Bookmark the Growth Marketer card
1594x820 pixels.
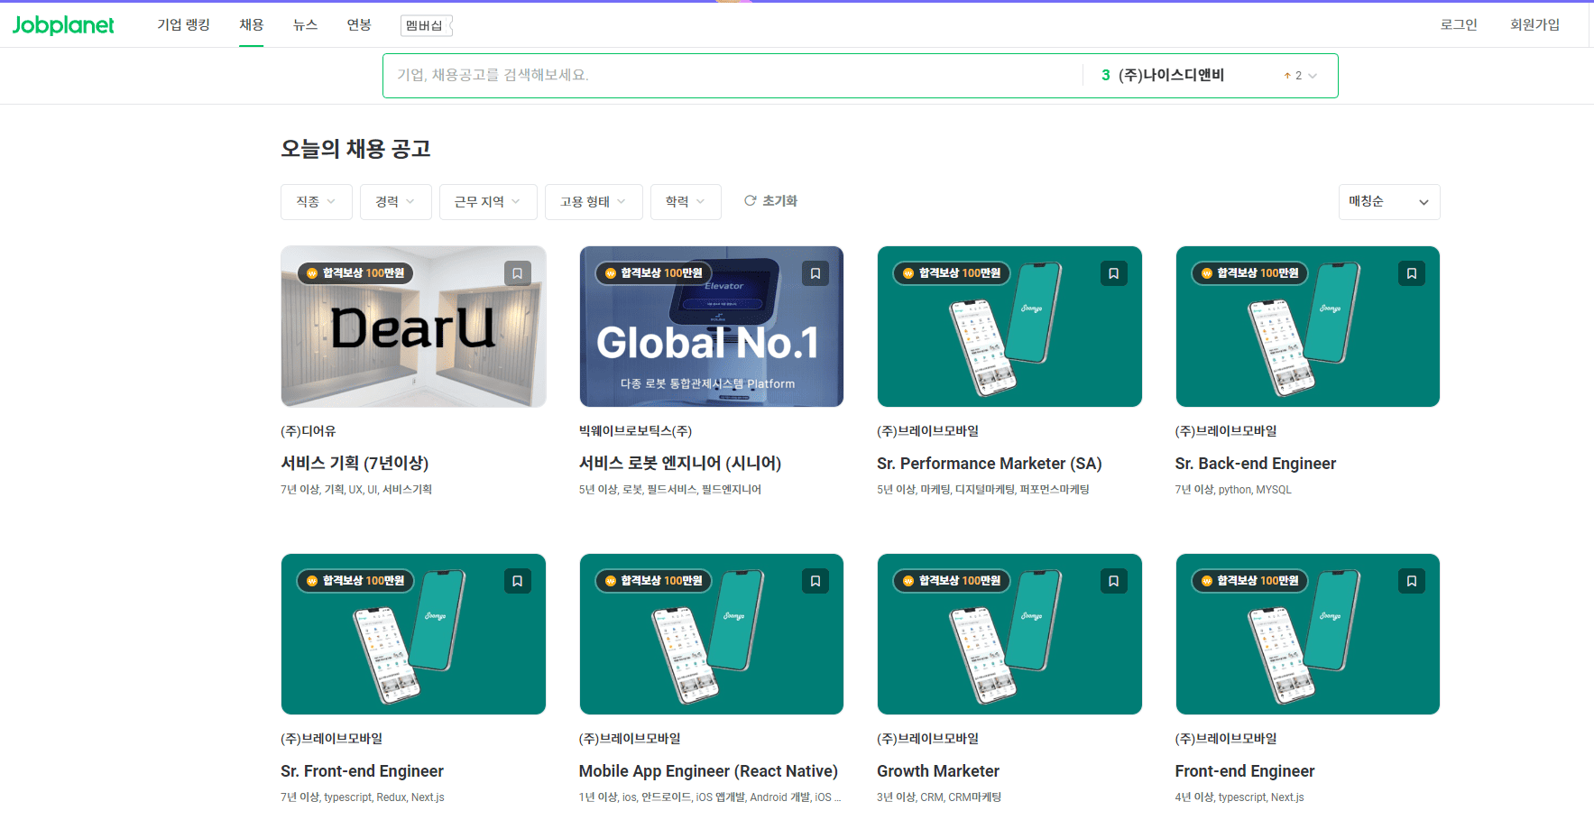[1114, 581]
